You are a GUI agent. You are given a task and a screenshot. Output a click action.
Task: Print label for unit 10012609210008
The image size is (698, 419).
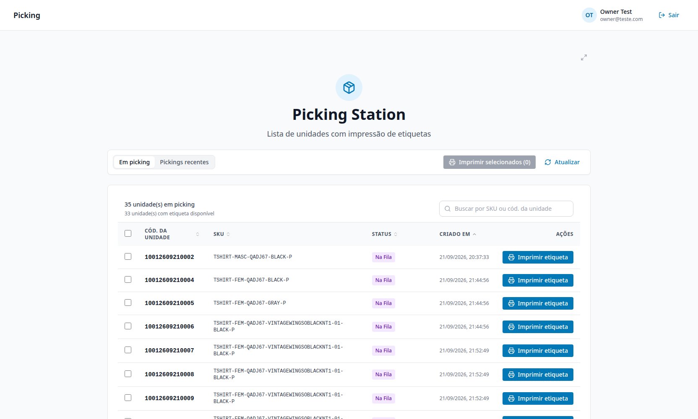[538, 375]
